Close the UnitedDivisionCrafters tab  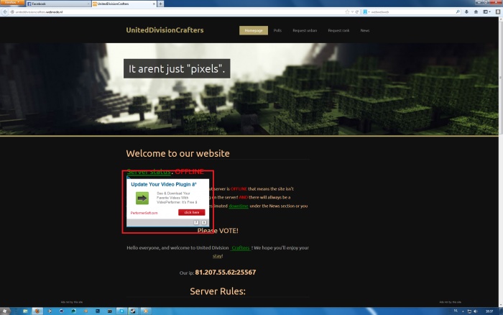click(154, 4)
